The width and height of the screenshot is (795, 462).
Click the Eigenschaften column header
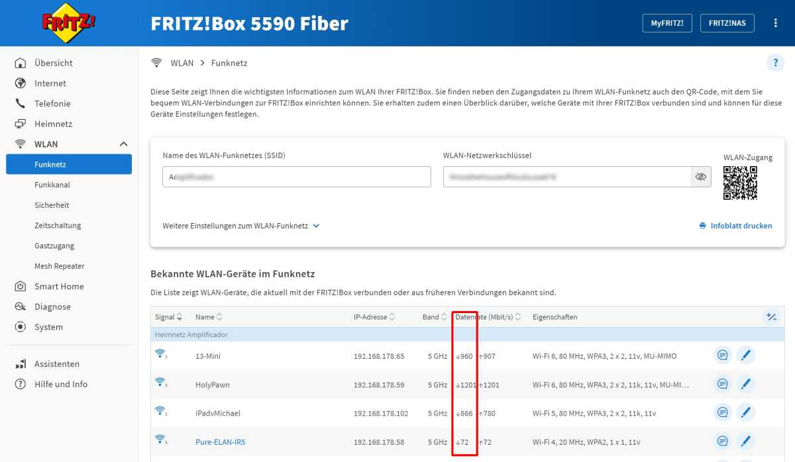[x=555, y=317]
